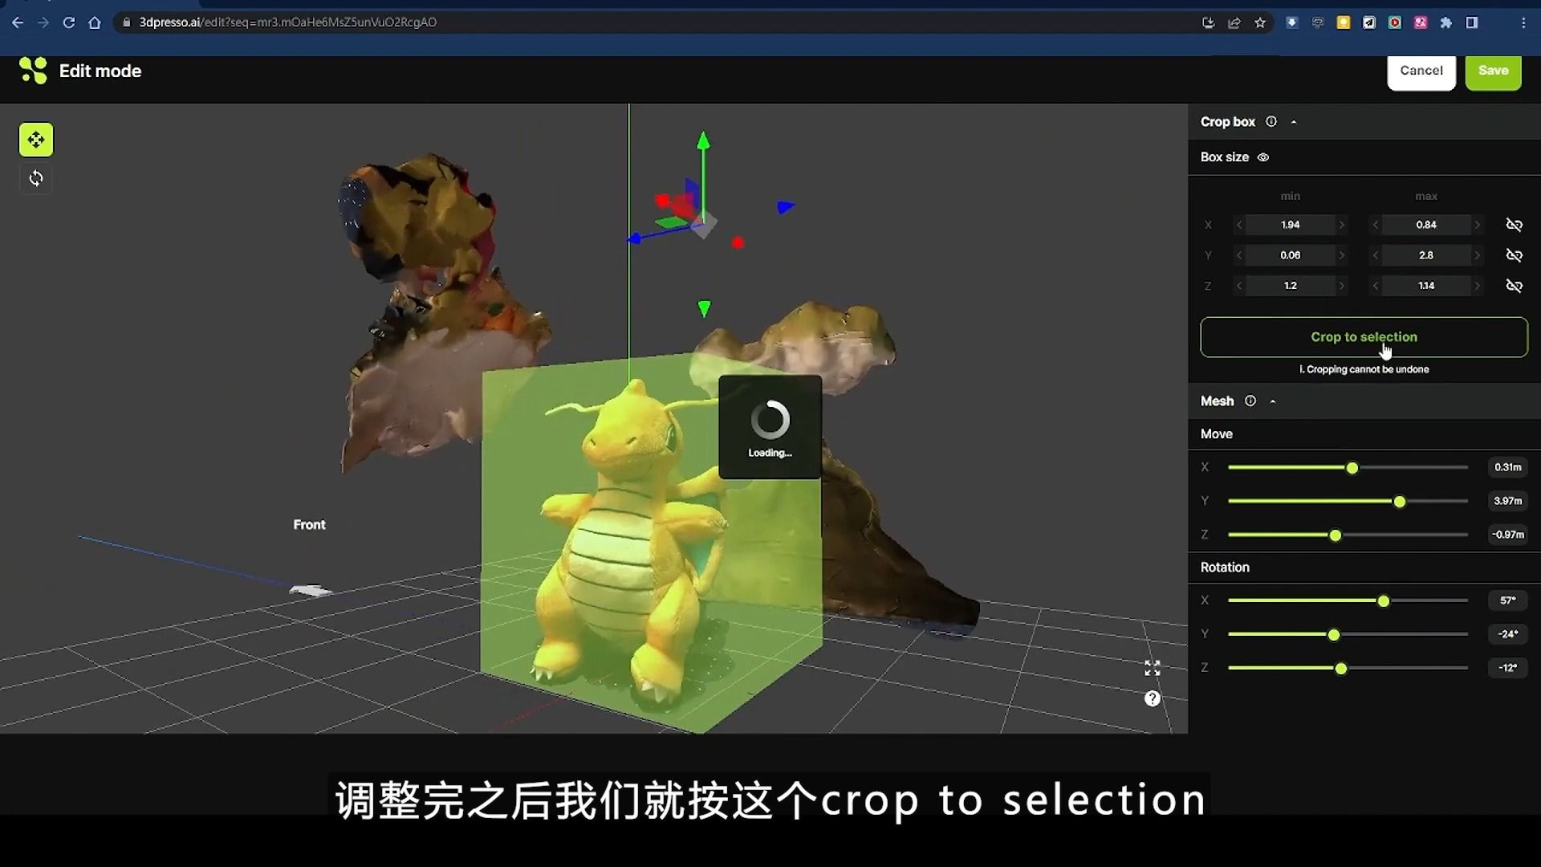1541x867 pixels.
Task: Click the browser extensions puzzle icon
Action: (x=1447, y=22)
